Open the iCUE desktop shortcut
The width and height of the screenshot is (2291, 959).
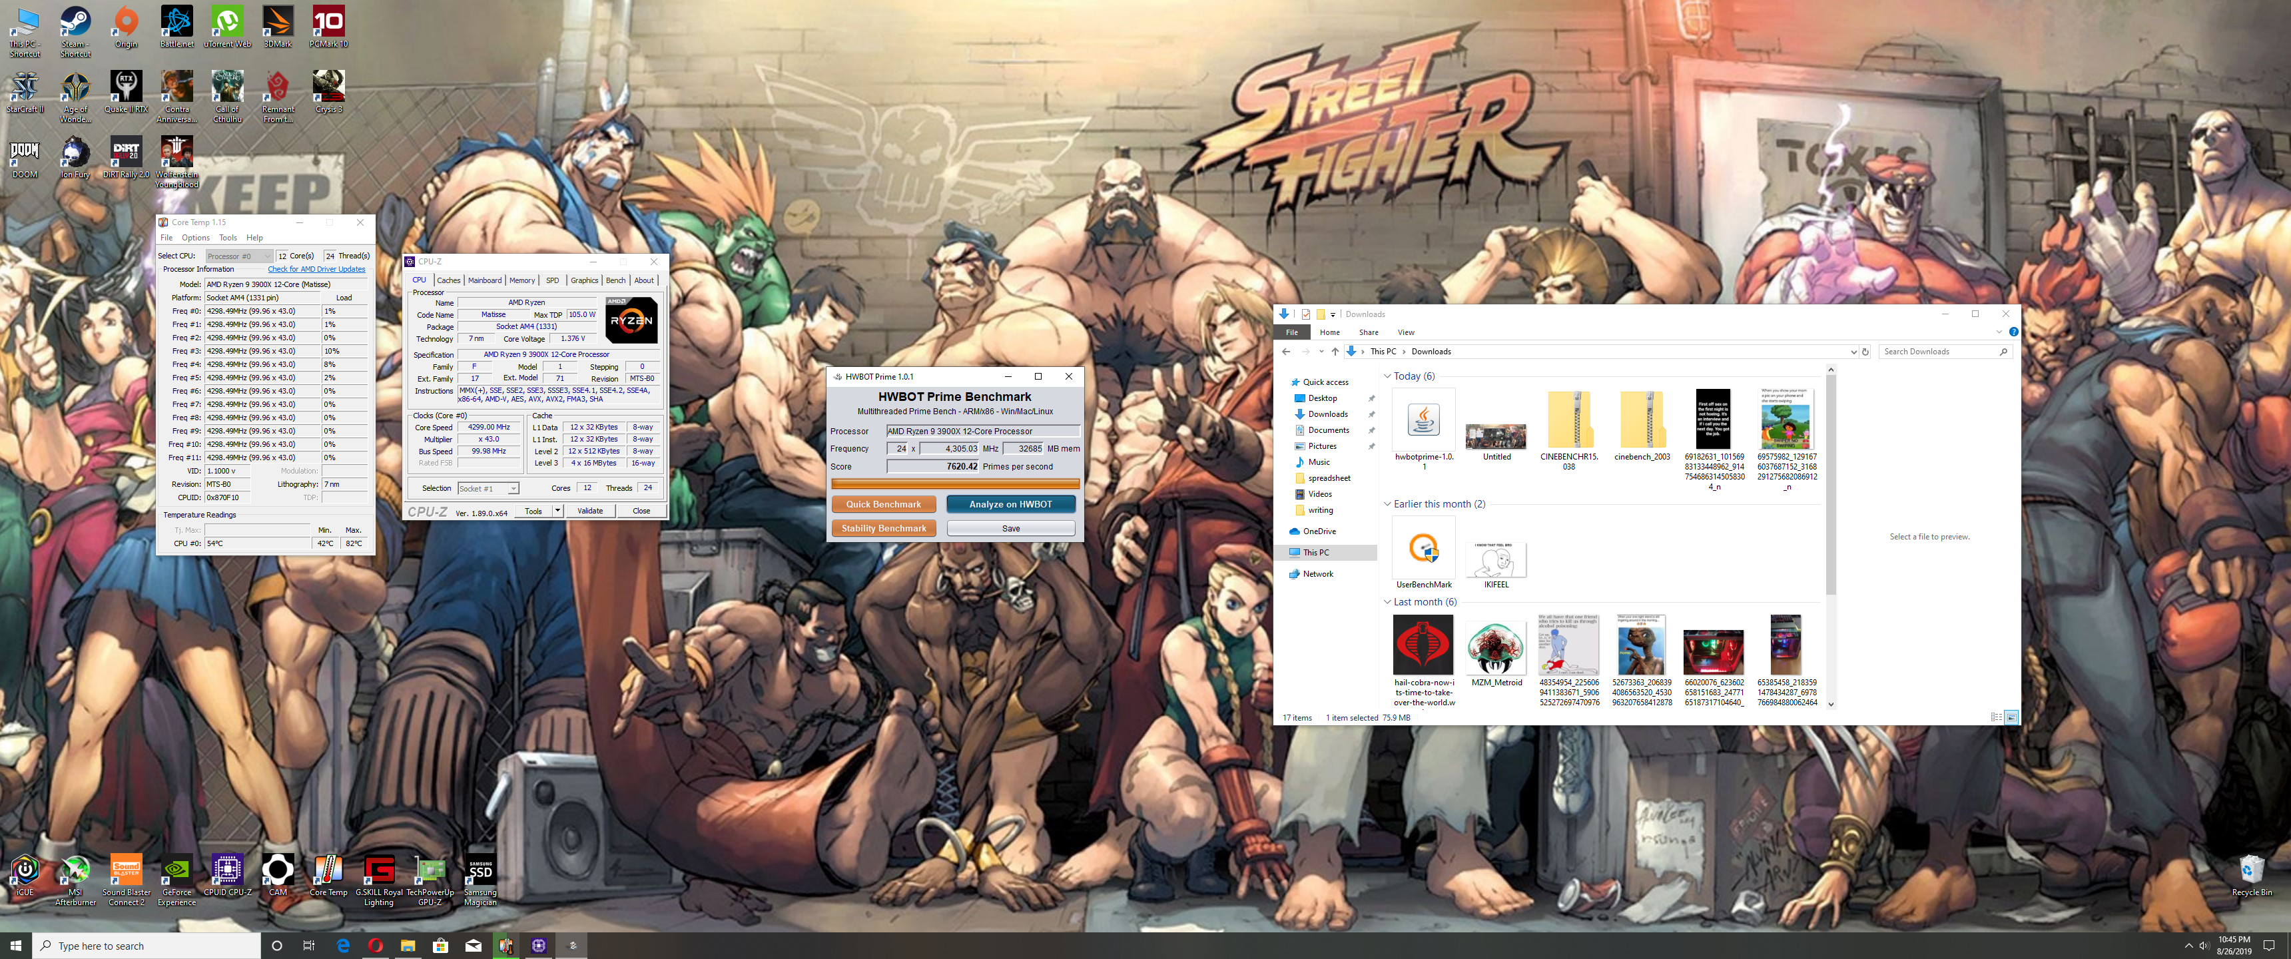(25, 876)
